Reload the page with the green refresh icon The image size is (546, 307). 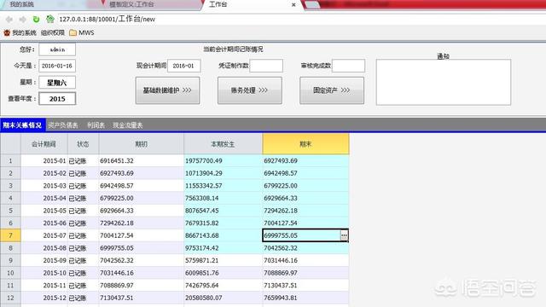36,20
